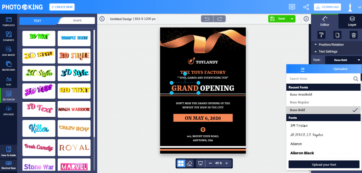Screen dimensions: 362x173
Task: Select the paint roller format icon
Action: click(321, 35)
